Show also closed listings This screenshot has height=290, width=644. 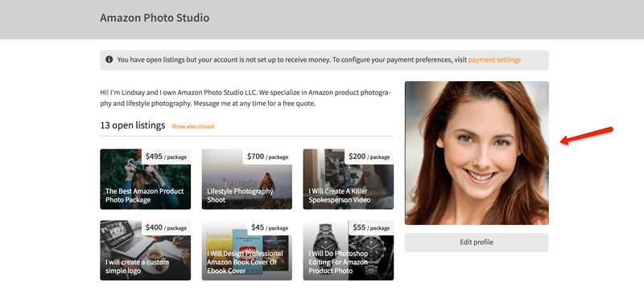pos(192,127)
